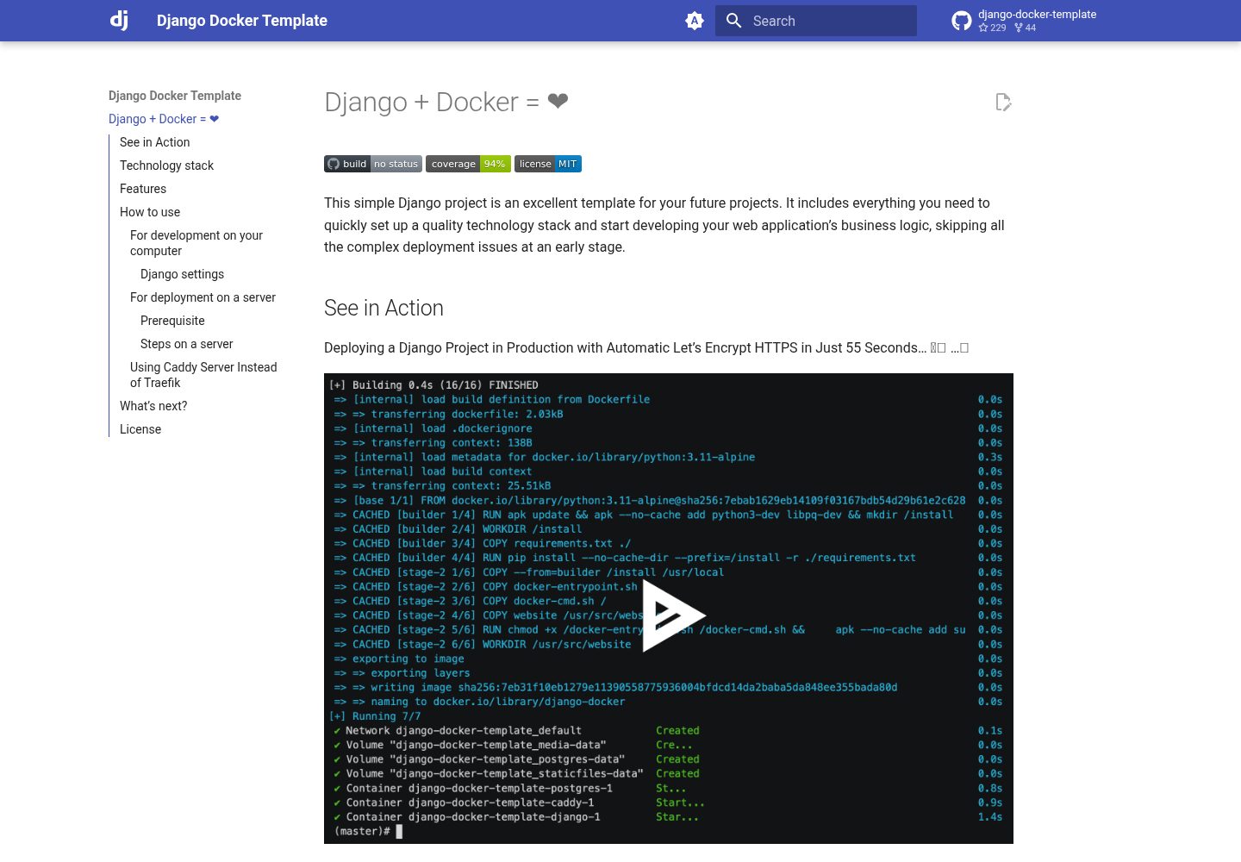
Task: Jump to Technology stack section
Action: (x=166, y=166)
